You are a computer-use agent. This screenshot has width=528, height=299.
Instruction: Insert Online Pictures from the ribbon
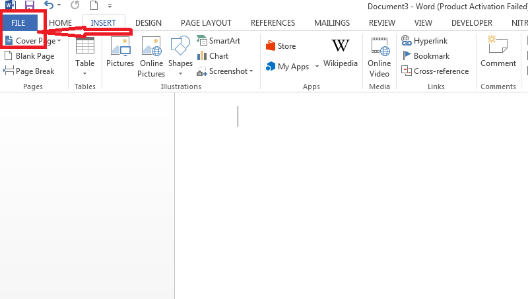tap(151, 57)
